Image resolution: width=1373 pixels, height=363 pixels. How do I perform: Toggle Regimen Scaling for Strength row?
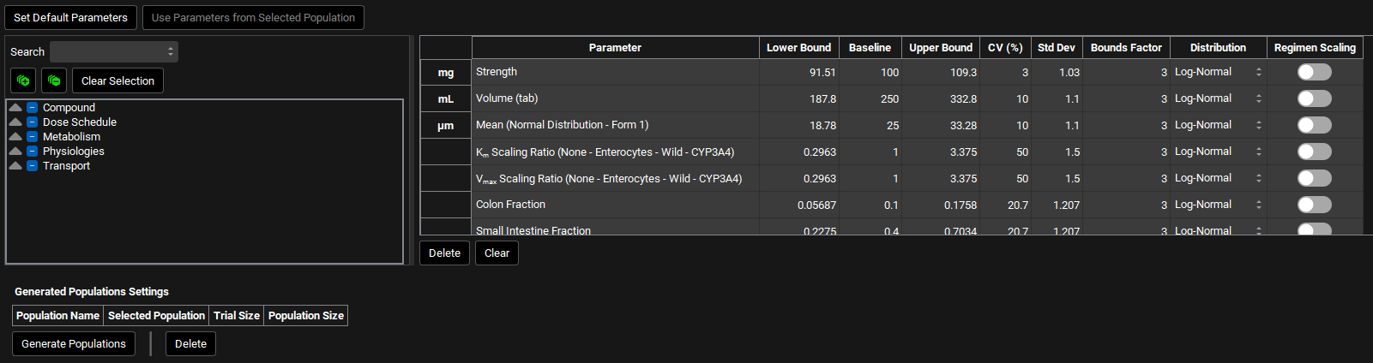tap(1314, 72)
